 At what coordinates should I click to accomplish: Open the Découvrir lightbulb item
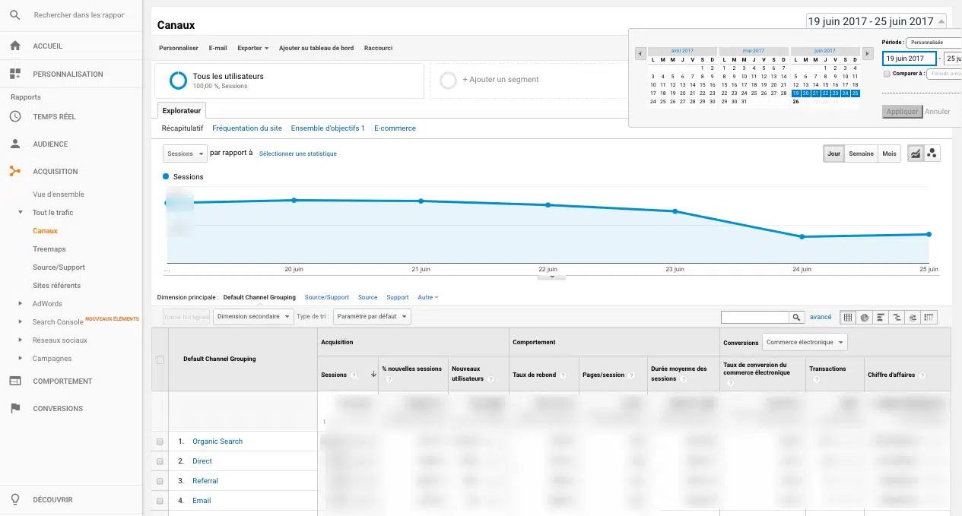52,499
